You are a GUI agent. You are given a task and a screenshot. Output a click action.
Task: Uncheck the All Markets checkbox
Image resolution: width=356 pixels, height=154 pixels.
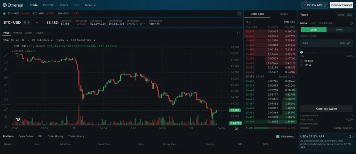point(278,137)
